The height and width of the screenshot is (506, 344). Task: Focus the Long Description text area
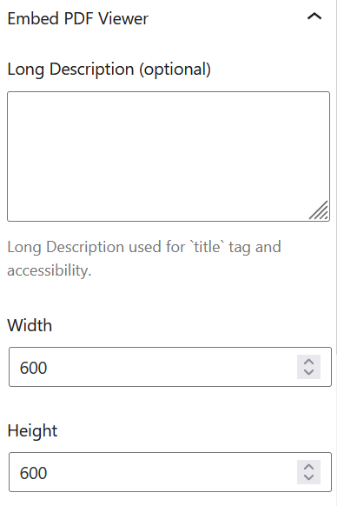click(169, 156)
